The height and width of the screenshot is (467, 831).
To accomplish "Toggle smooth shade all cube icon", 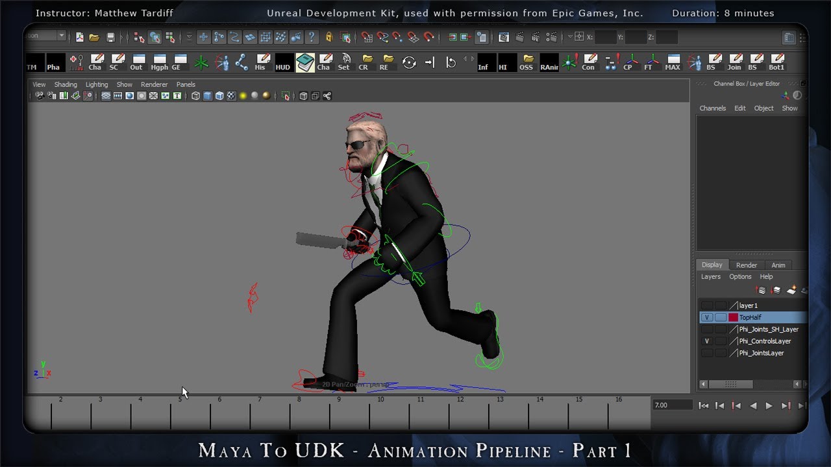I will pyautogui.click(x=207, y=96).
